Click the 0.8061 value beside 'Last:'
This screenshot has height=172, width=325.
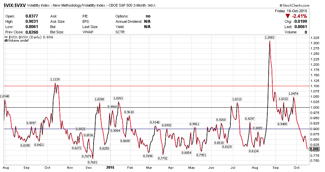pyautogui.click(x=301, y=27)
